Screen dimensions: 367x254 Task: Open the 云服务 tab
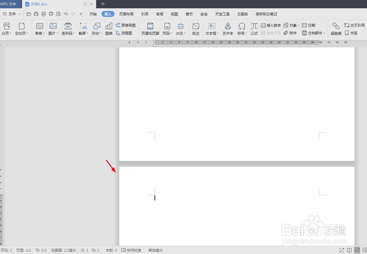coord(243,14)
